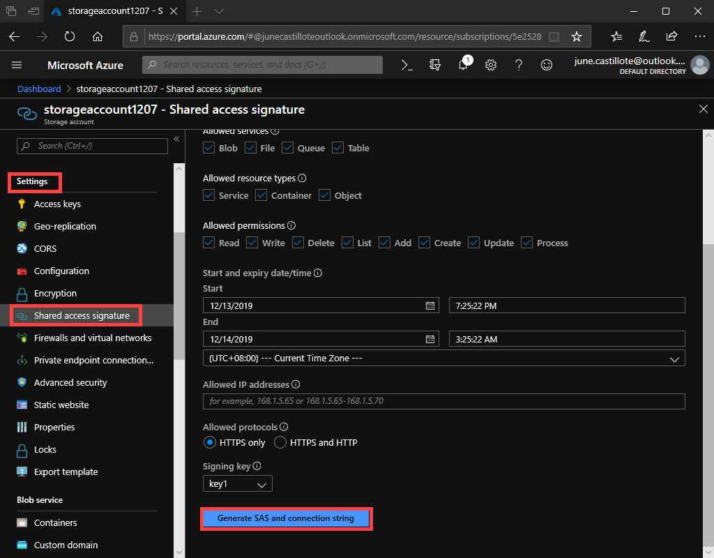The height and width of the screenshot is (558, 714).
Task: Open the Start date calendar picker
Action: tap(430, 306)
